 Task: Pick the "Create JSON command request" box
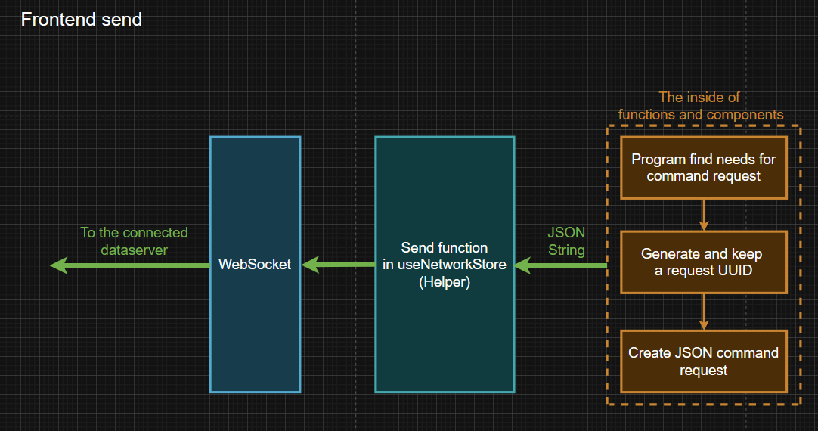[x=704, y=361]
